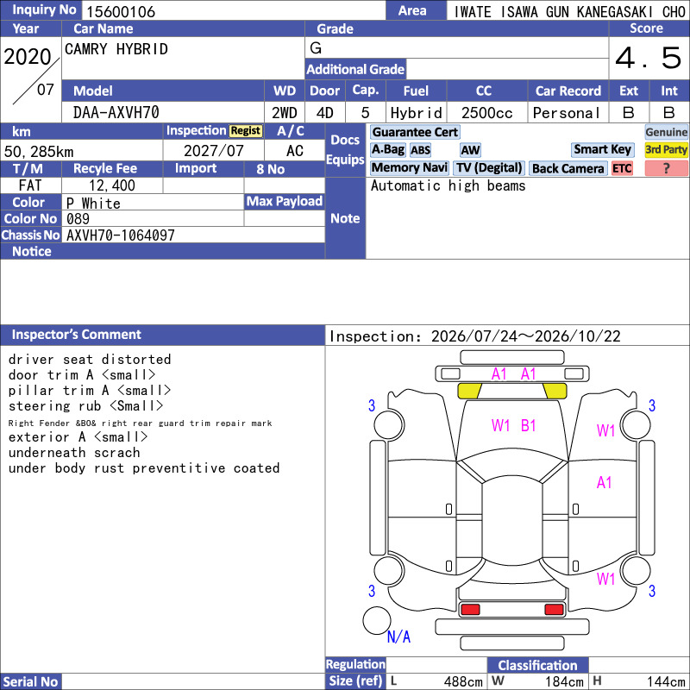Click the yellow Regist label
Image resolution: width=690 pixels, height=690 pixels.
tap(246, 131)
